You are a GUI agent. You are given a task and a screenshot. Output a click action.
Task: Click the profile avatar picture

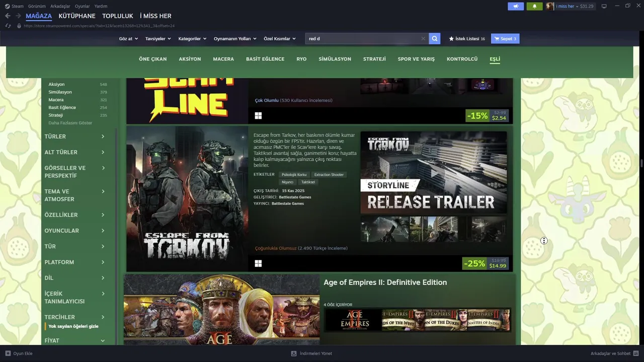[x=550, y=6]
